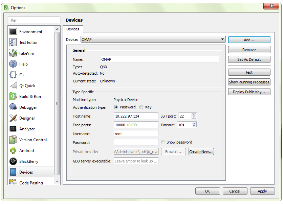This screenshot has width=283, height=204.
Task: Switch authentication type to Key
Action: (141, 107)
